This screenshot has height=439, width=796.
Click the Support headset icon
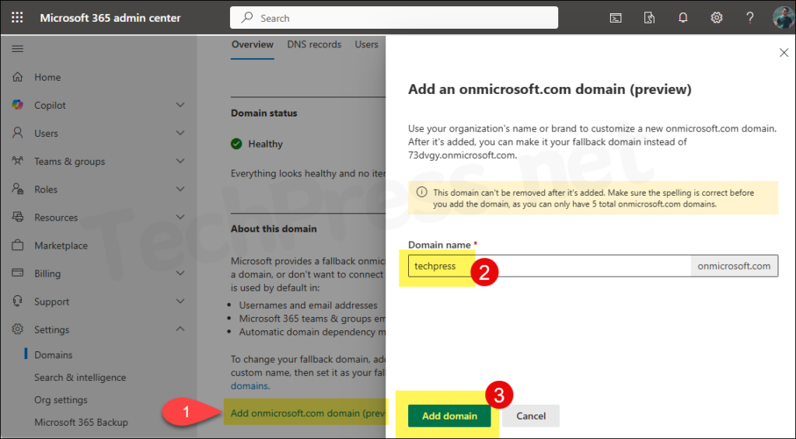tap(18, 301)
